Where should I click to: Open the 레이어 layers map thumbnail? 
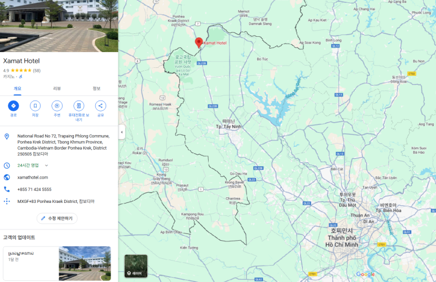point(136,266)
